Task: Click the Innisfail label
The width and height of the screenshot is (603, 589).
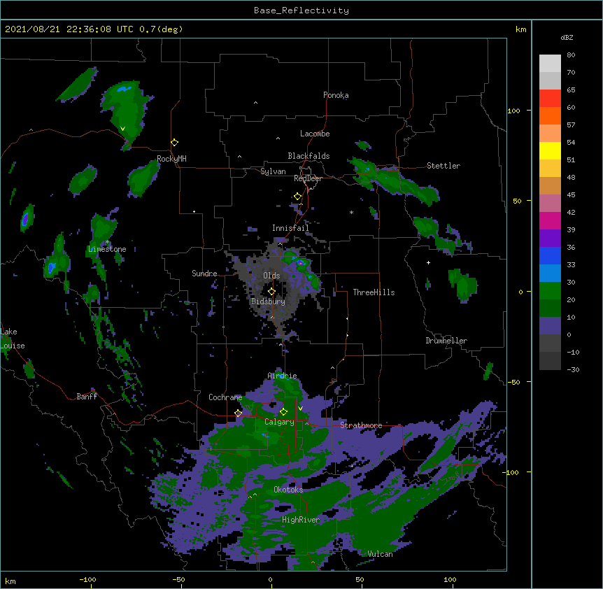Action: 290,228
